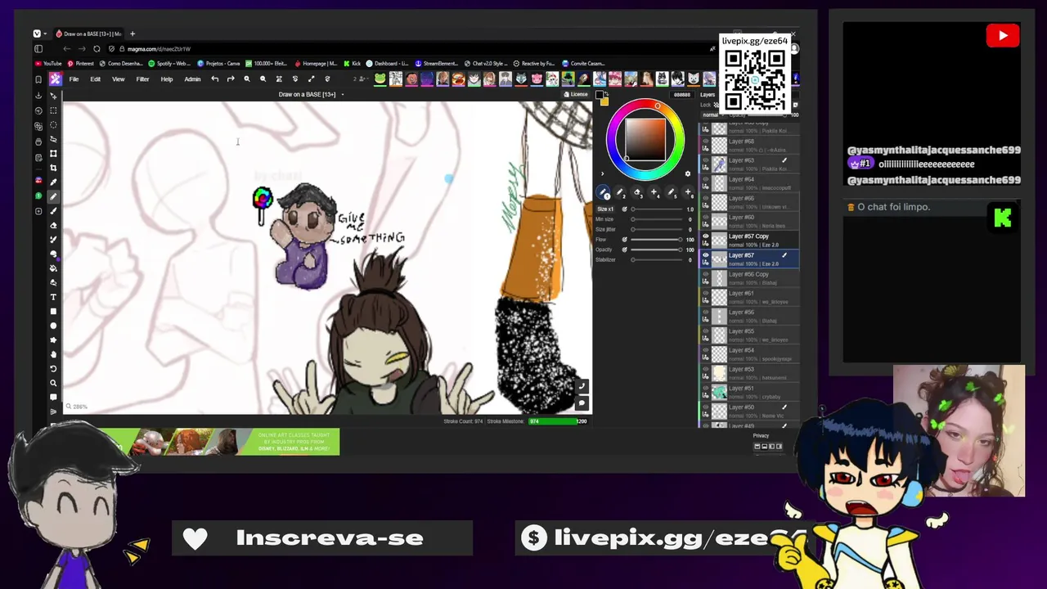The height and width of the screenshot is (589, 1047).
Task: Select the zoom tool in left toolbar
Action: (x=54, y=383)
